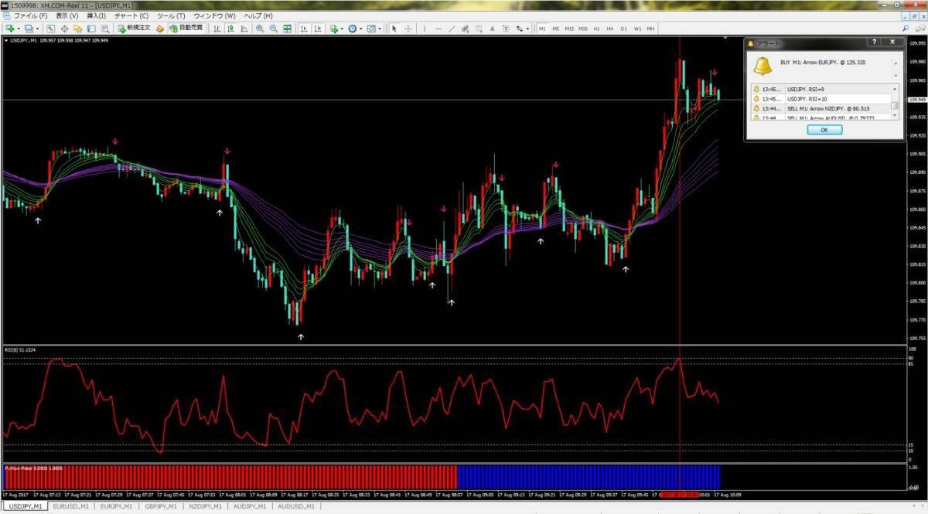Toggle the Navigator star-folder icon
This screenshot has width=928, height=514.
pos(77,29)
